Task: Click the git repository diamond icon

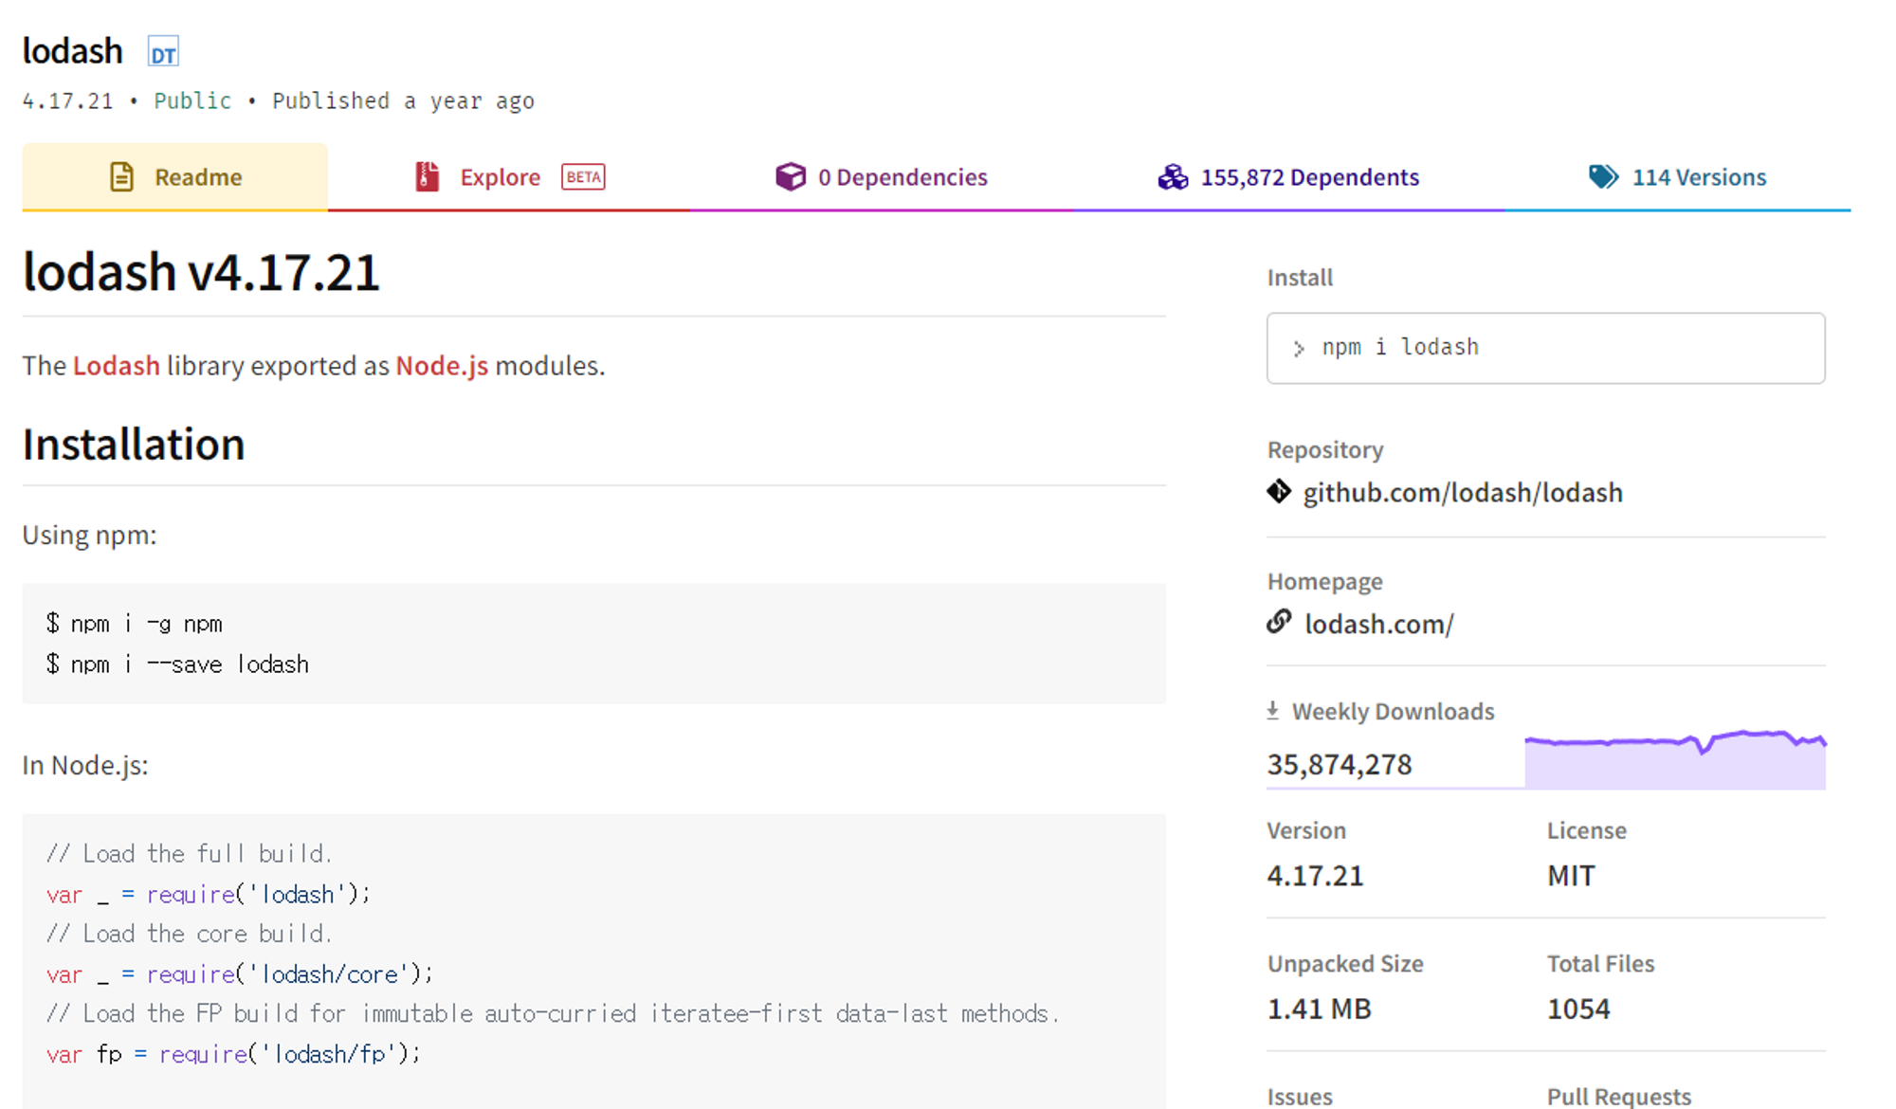Action: (1279, 492)
